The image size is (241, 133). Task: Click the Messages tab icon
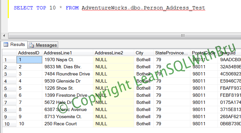click(x=32, y=45)
